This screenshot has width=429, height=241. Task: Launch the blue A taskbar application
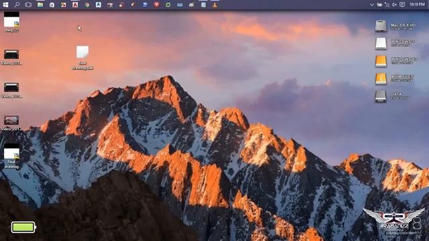pos(99,5)
